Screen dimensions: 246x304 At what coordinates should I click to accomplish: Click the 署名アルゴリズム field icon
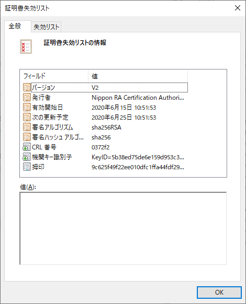[27, 127]
